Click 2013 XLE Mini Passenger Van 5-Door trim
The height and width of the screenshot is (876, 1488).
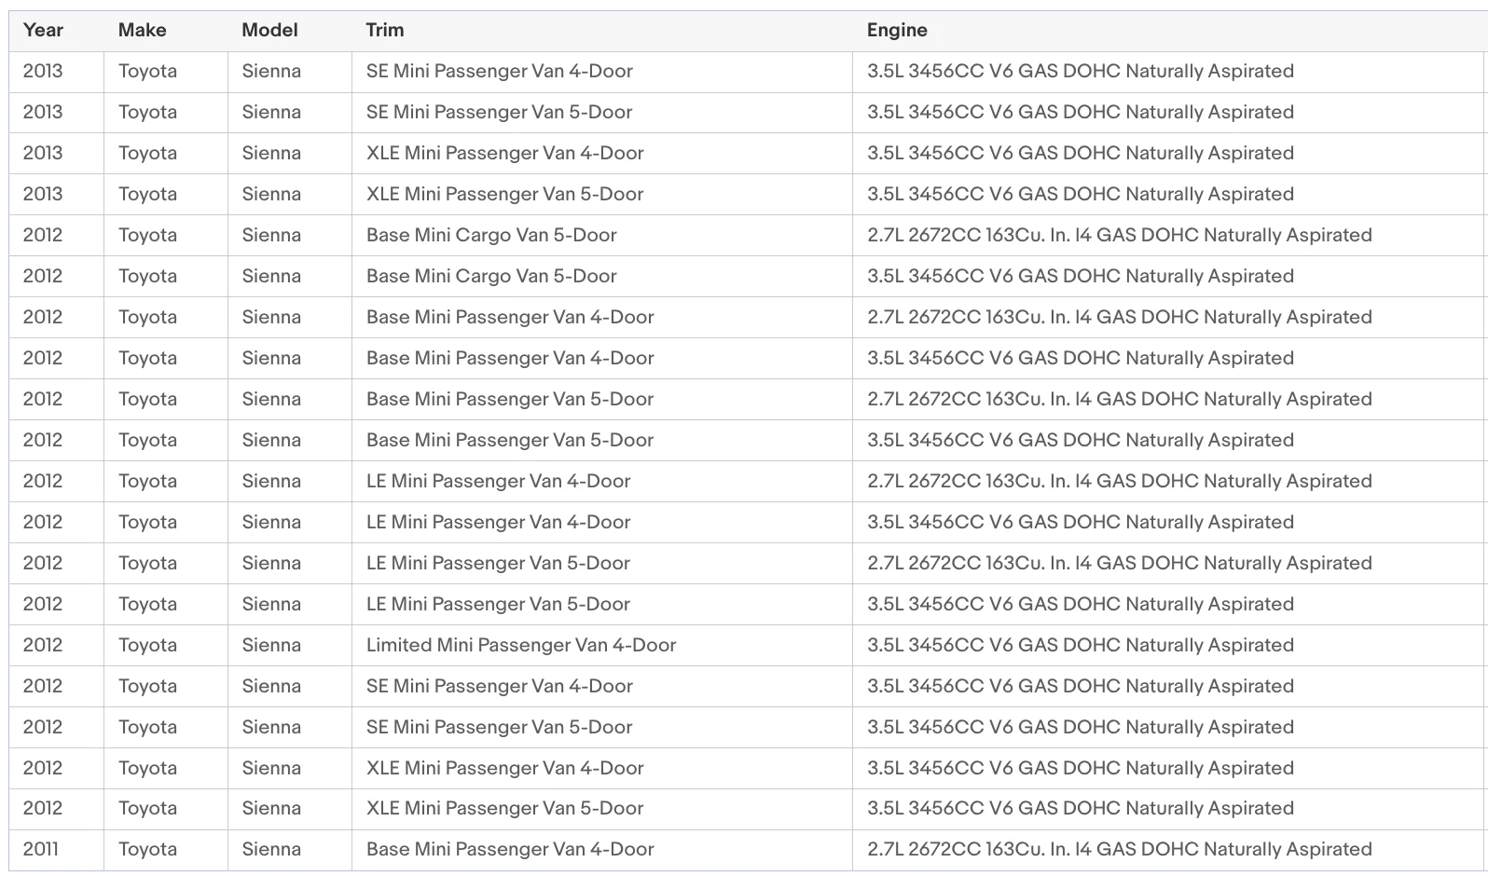[504, 194]
